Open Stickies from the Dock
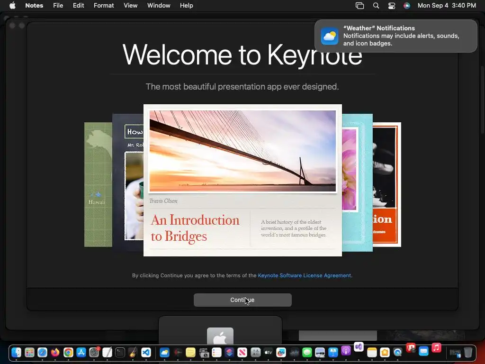Image resolution: width=485 pixels, height=364 pixels. point(190,352)
